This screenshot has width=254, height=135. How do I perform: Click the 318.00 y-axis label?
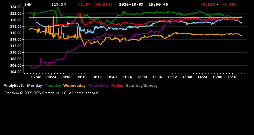(16, 26)
